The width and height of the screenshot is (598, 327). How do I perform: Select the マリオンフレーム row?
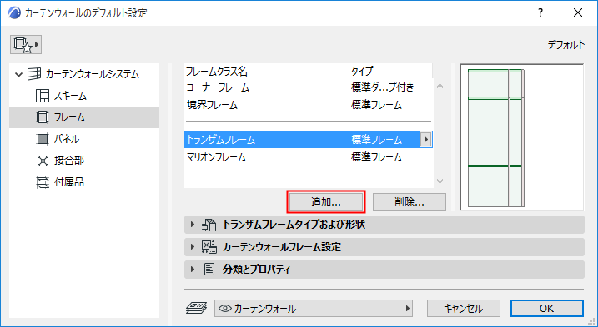coord(308,156)
